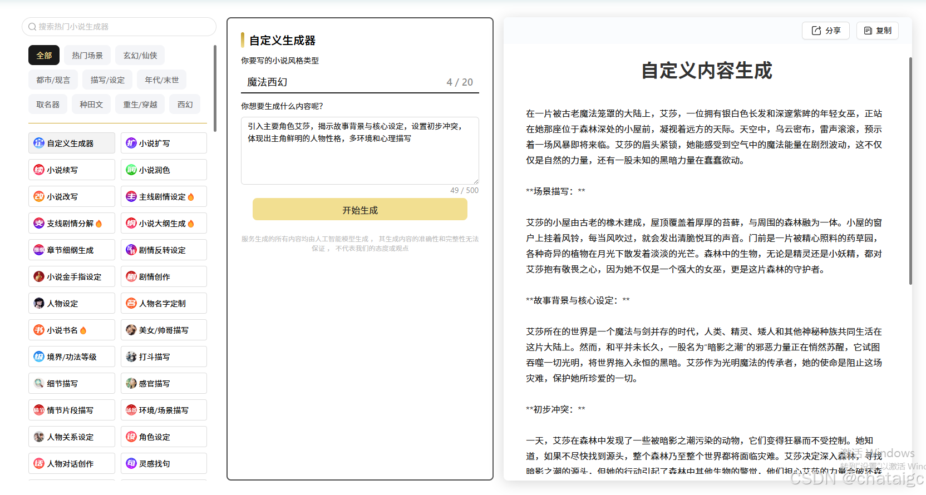Image resolution: width=926 pixels, height=495 pixels.
Task: Click the 美女/帅哥描写 icon
Action: pyautogui.click(x=131, y=330)
